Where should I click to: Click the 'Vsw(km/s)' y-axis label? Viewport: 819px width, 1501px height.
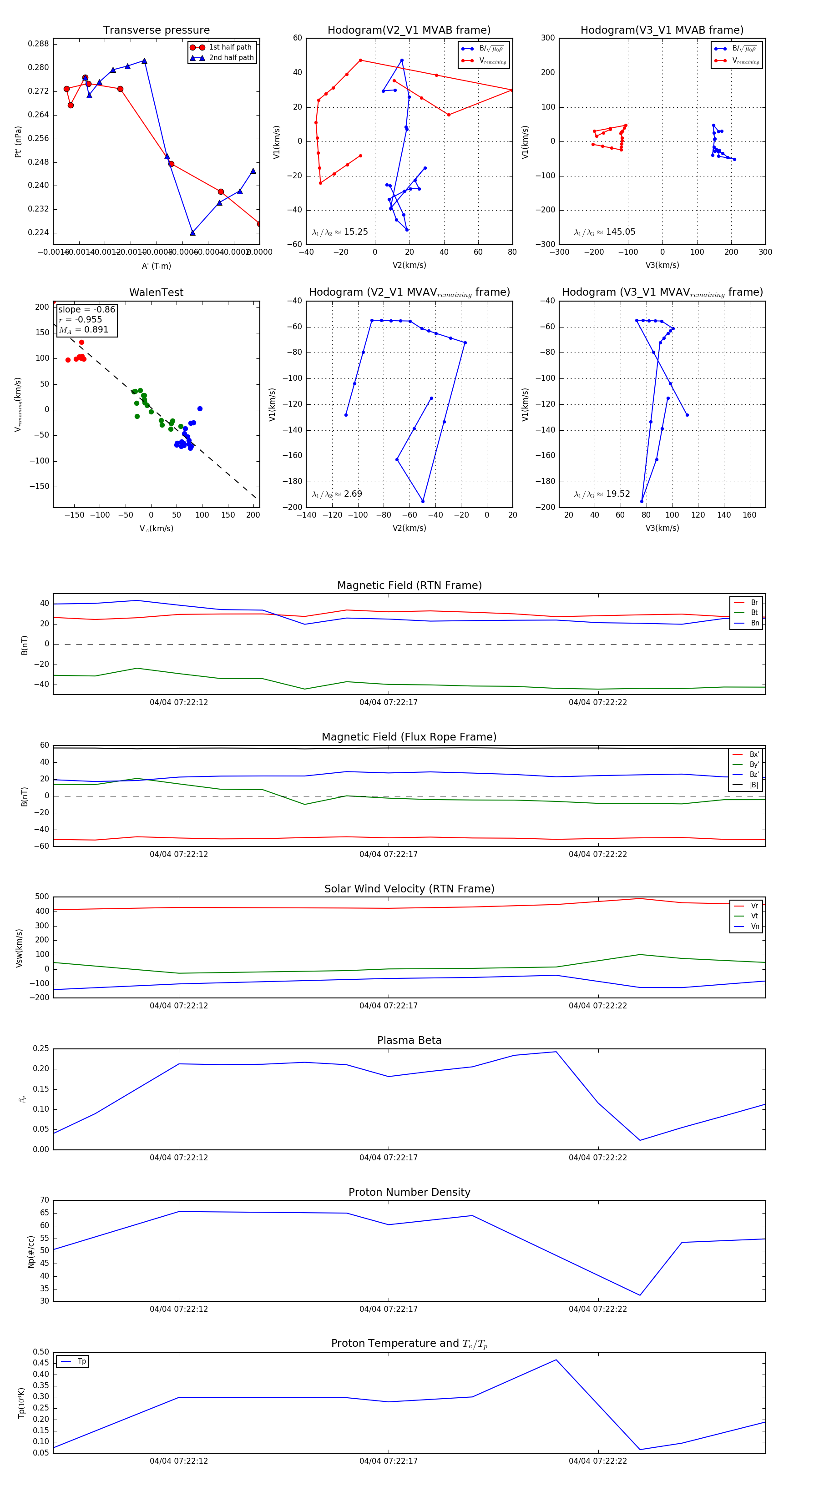(19, 948)
